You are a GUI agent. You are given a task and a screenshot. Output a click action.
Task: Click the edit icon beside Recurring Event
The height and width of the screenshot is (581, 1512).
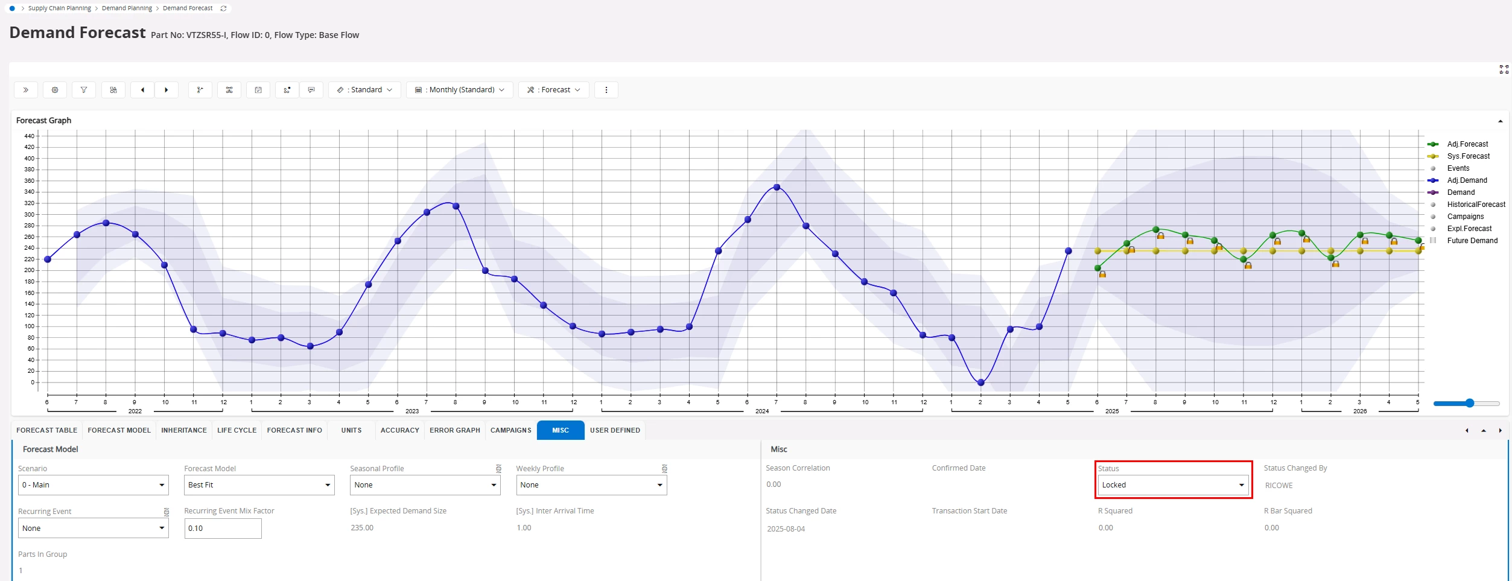point(167,512)
